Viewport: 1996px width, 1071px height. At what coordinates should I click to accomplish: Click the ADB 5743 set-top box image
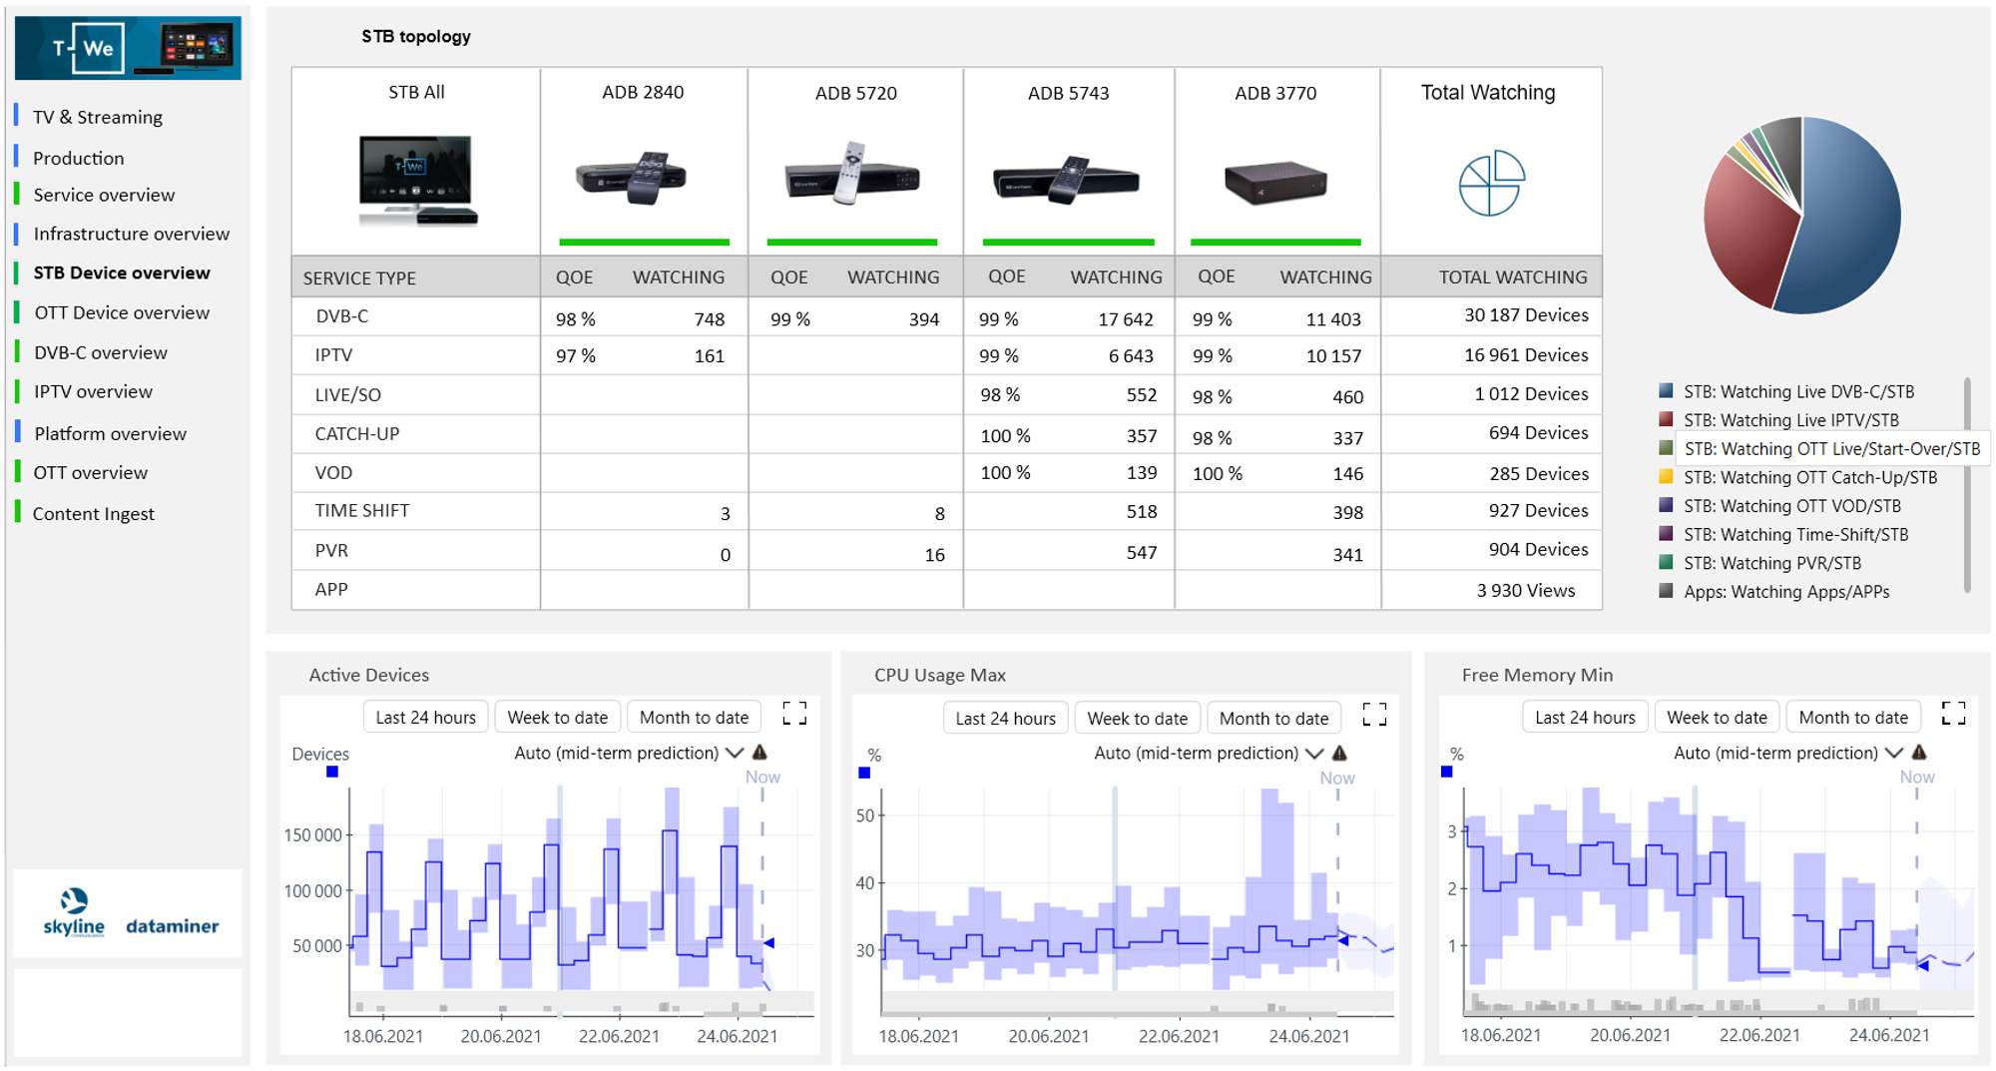[1066, 180]
